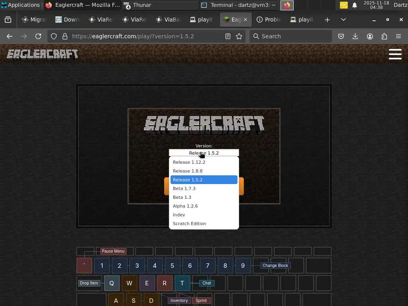The height and width of the screenshot is (306, 408).
Task: Click the T key on keyboard diagram
Action: pyautogui.click(x=182, y=283)
